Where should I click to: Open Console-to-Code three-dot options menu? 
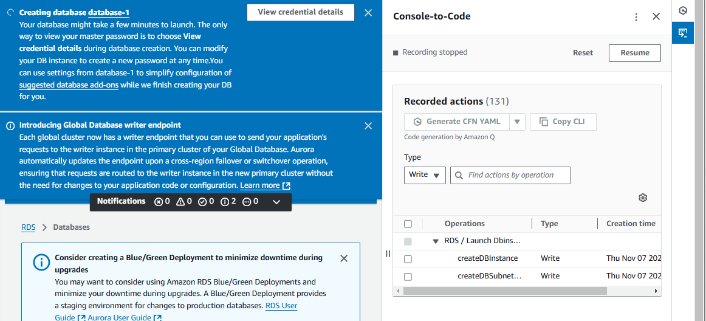(636, 17)
